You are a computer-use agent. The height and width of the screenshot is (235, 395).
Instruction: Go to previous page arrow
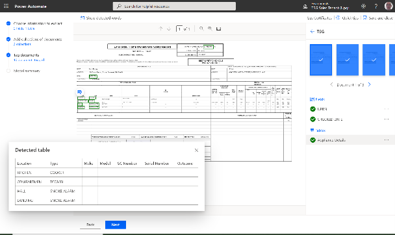[x=160, y=29]
